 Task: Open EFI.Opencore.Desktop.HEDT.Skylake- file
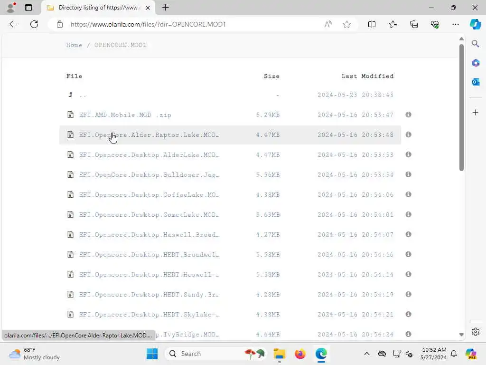click(x=149, y=315)
